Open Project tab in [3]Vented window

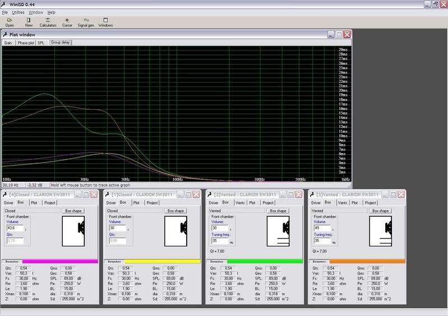[370, 203]
